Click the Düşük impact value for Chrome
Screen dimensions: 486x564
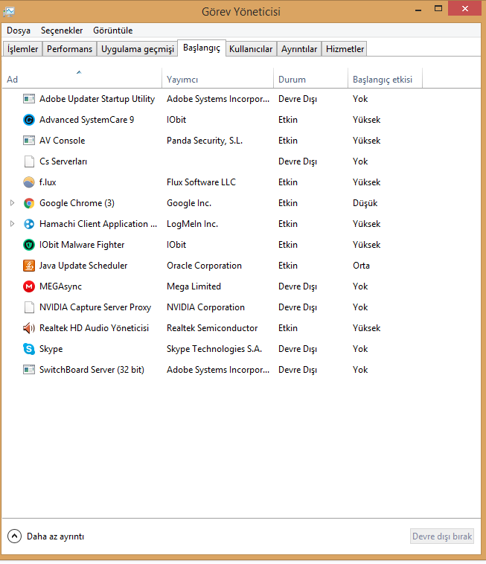click(x=365, y=203)
